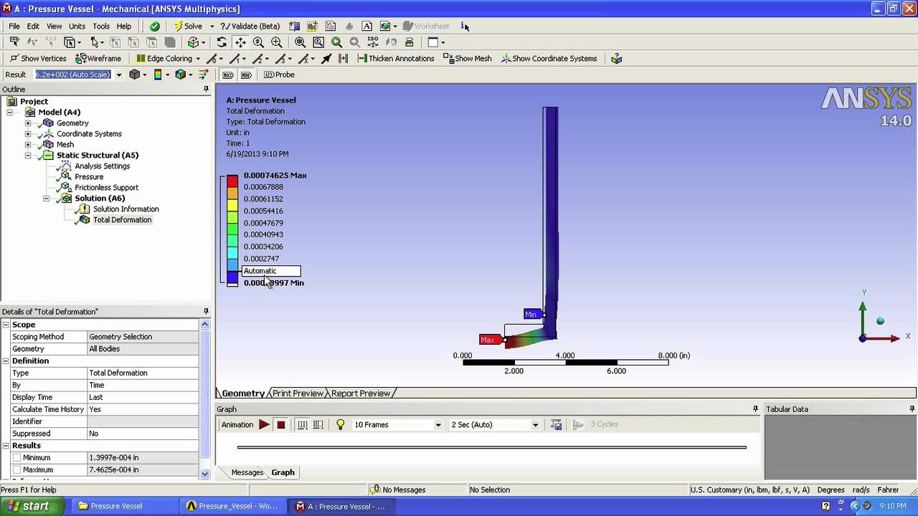Select Analysis Settings in the outline

(x=102, y=166)
